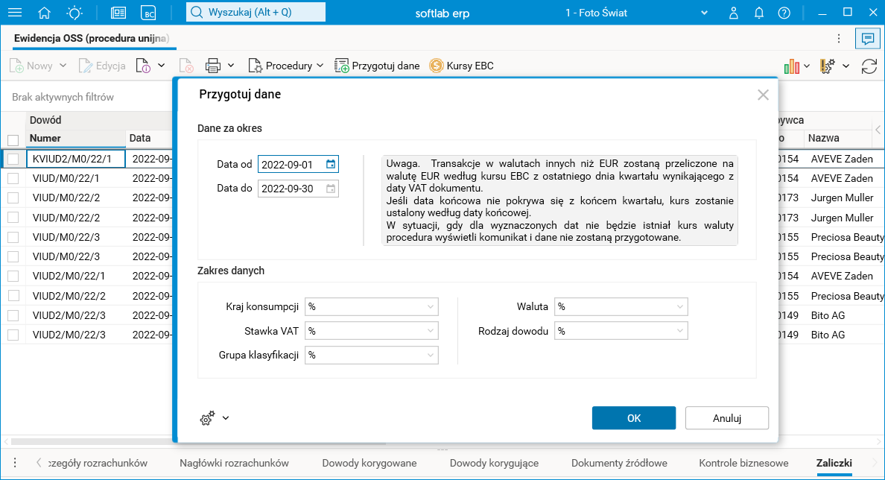Click Przygotuj dane in the toolbar
Image resolution: width=885 pixels, height=480 pixels.
pyautogui.click(x=377, y=66)
